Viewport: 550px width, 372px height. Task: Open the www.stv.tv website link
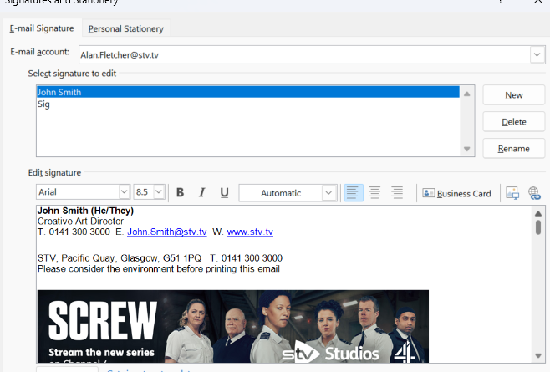(x=250, y=232)
